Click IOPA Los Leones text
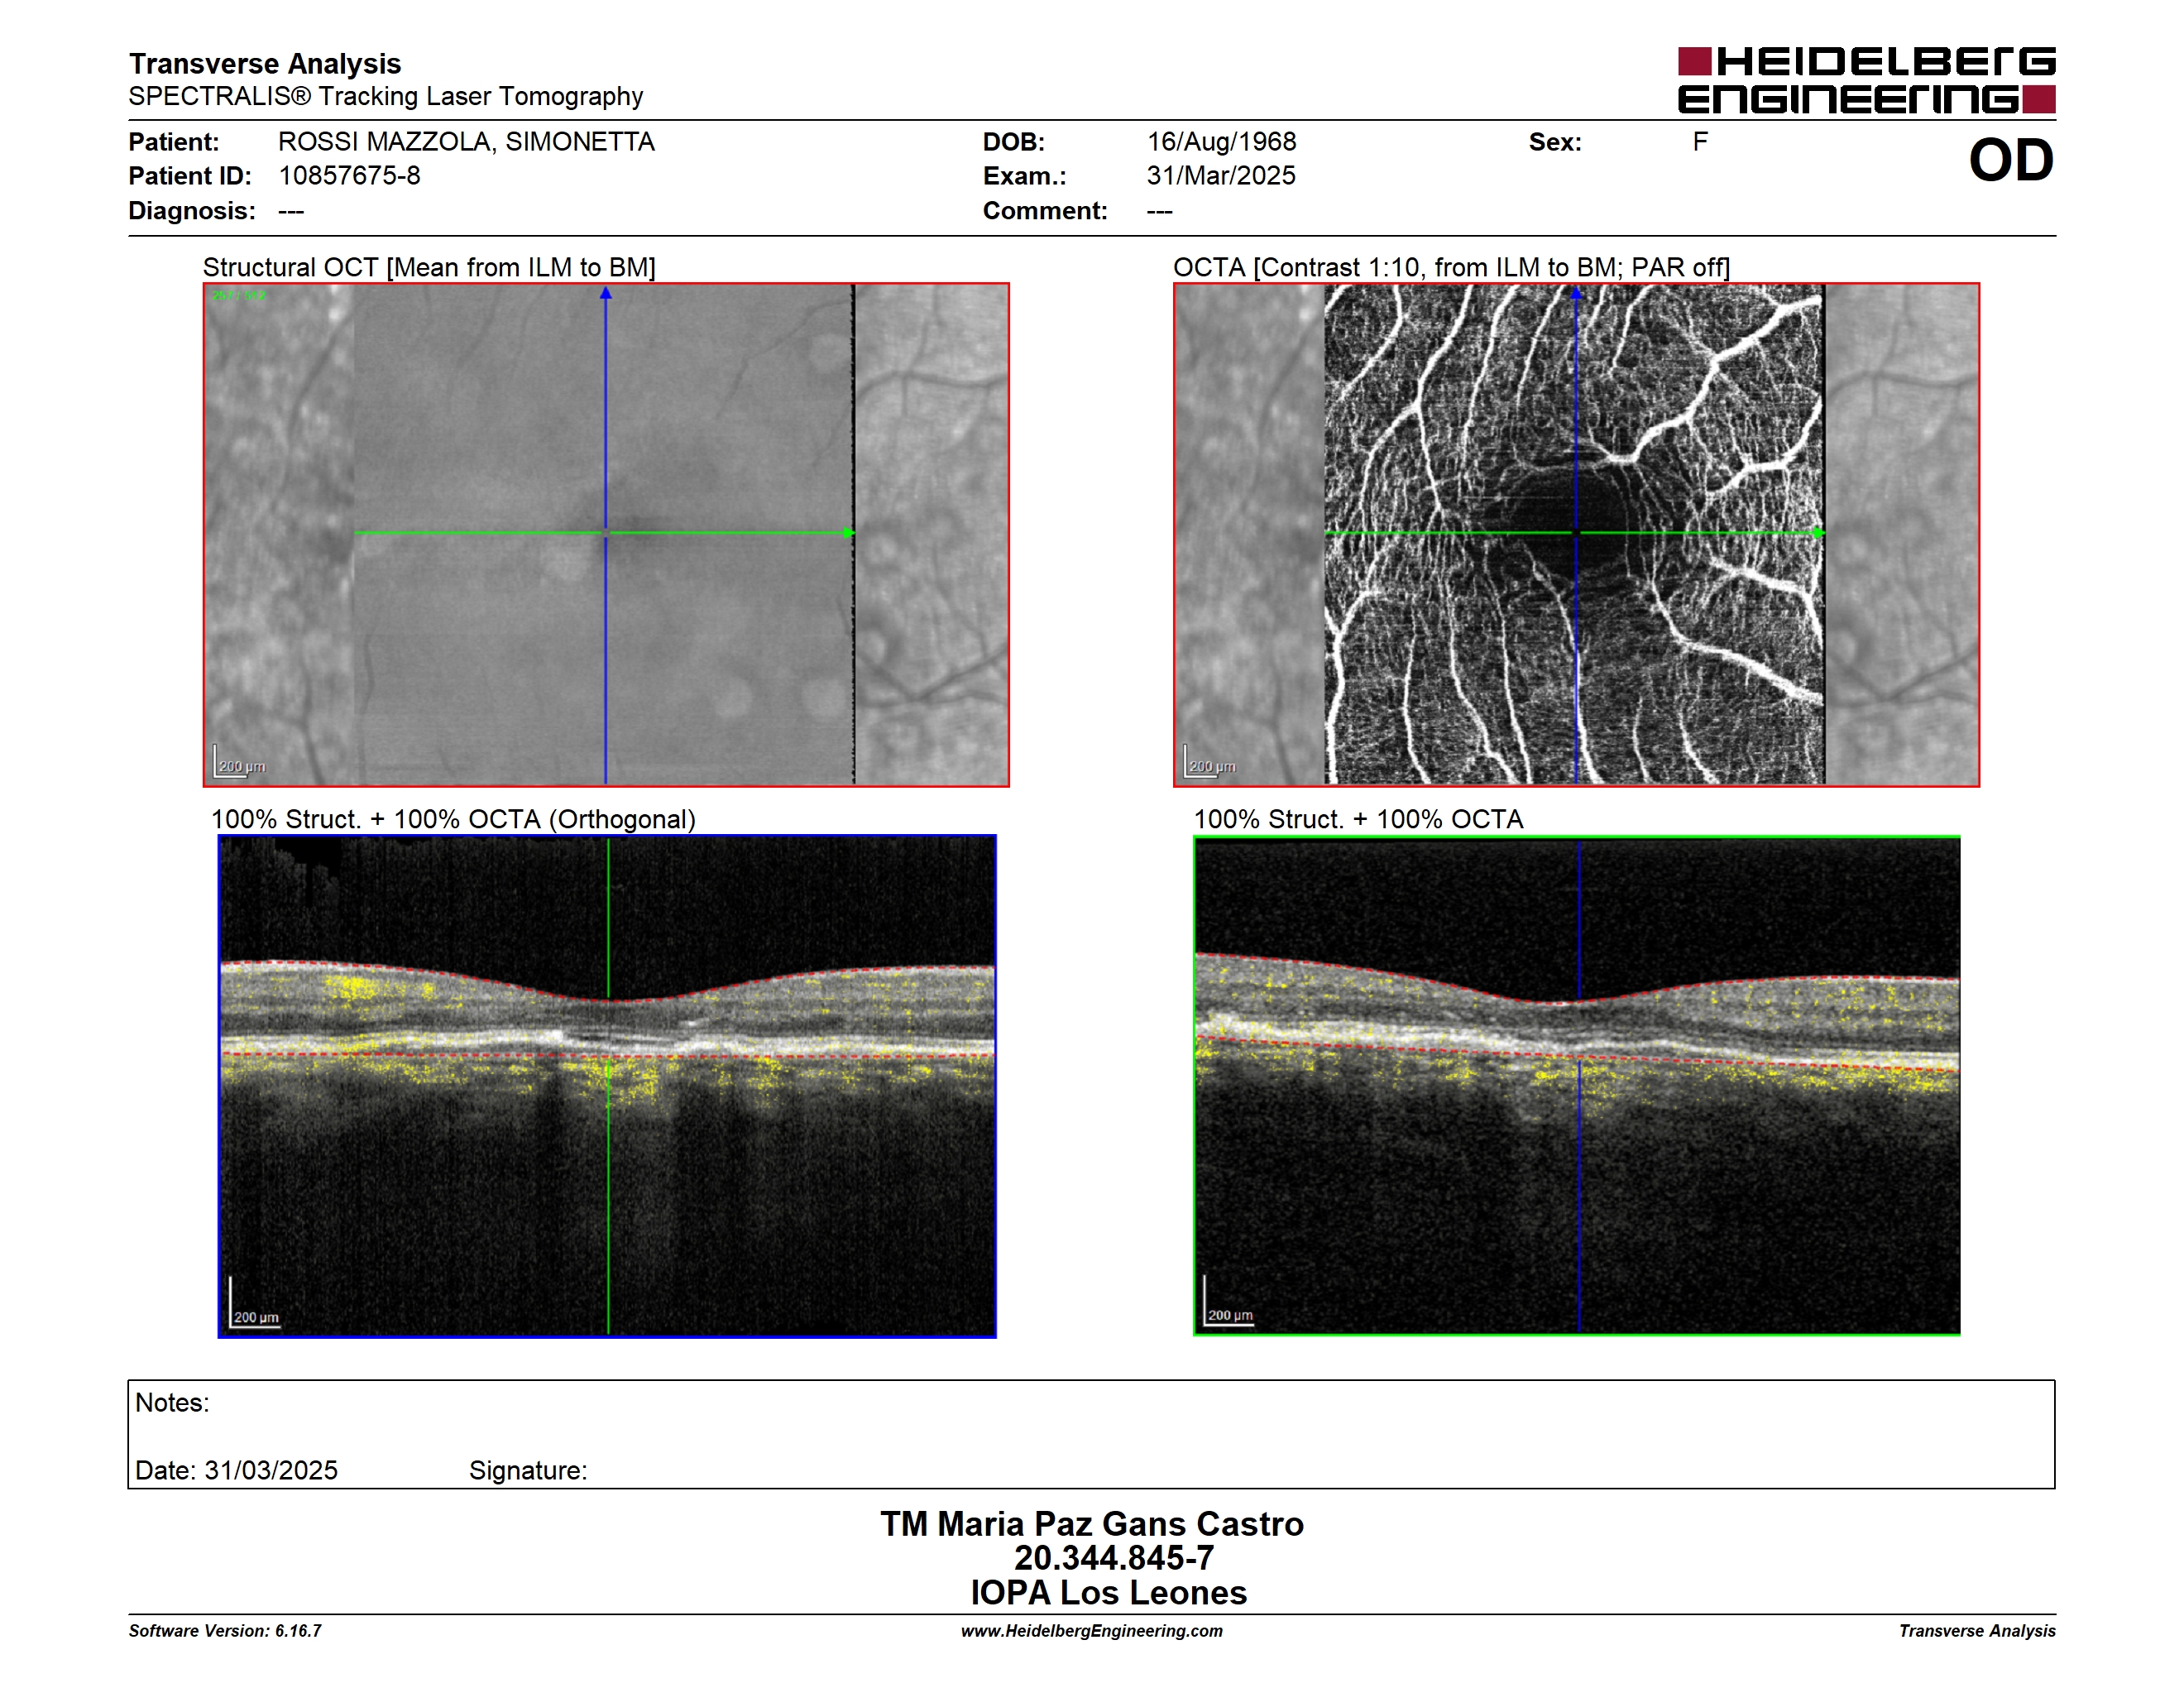Image resolution: width=2184 pixels, height=1688 pixels. click(x=1109, y=1593)
